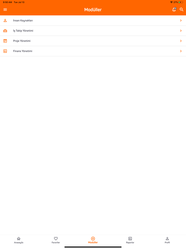Click the İş Takip Yönetimi briefcase icon

pyautogui.click(x=5, y=31)
